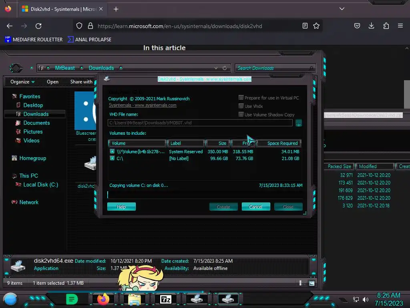Open Share with menu
410x308 pixels.
pyautogui.click(x=81, y=82)
